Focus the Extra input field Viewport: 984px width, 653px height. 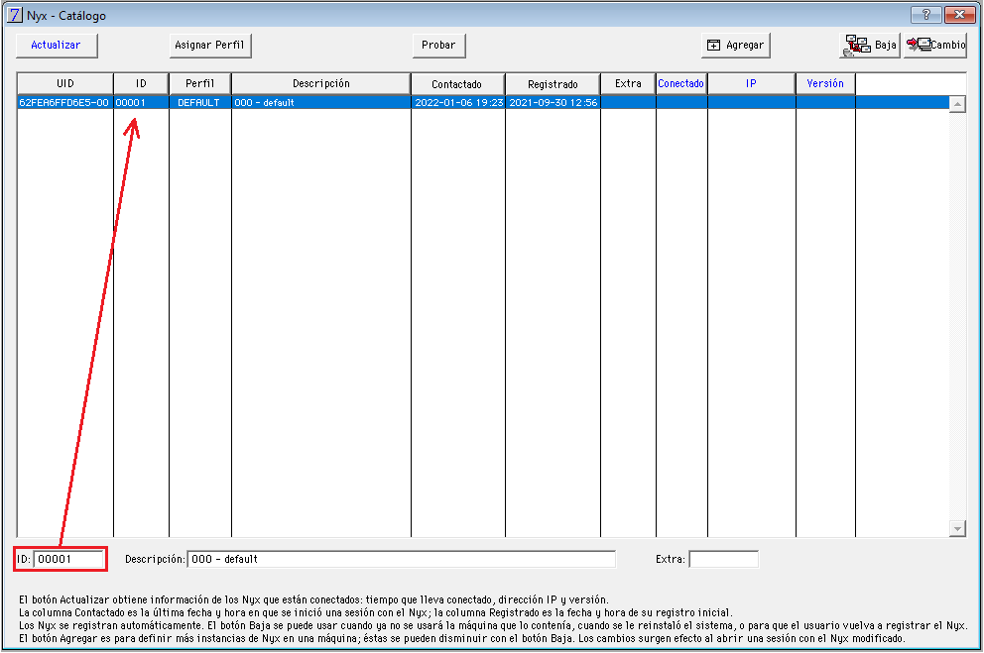723,559
